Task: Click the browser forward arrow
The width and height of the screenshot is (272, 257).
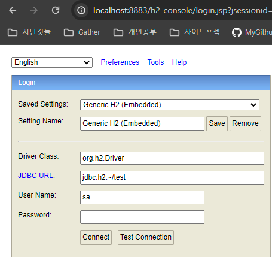Action: pyautogui.click(x=34, y=10)
